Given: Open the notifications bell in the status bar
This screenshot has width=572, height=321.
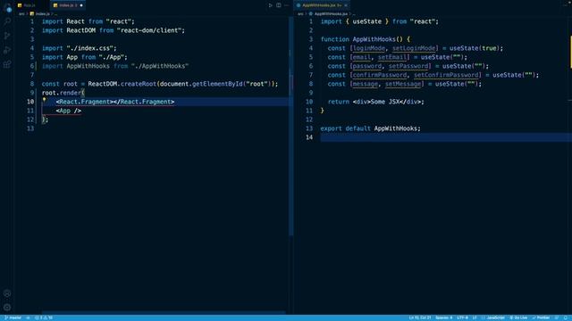Looking at the screenshot, I should (566, 317).
